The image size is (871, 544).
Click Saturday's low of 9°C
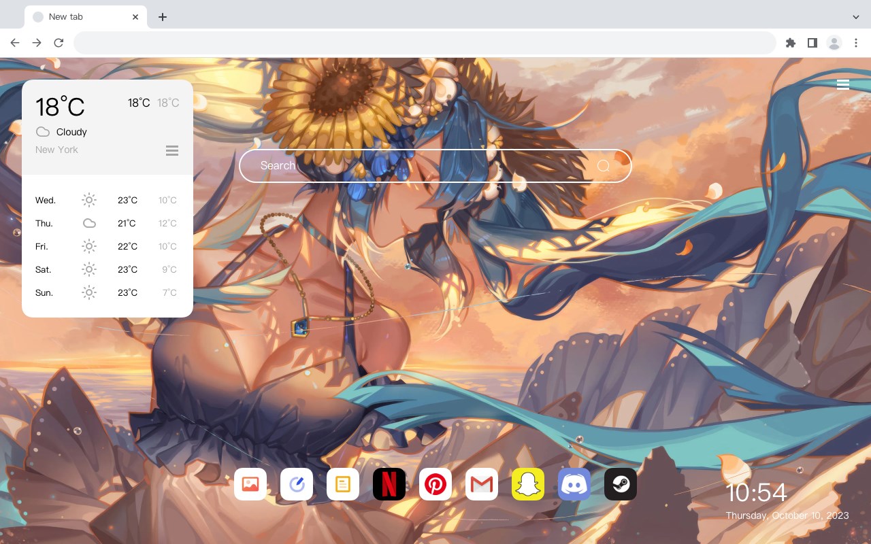point(169,270)
